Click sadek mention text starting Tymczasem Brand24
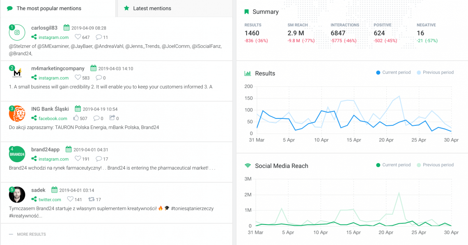 pos(111,212)
